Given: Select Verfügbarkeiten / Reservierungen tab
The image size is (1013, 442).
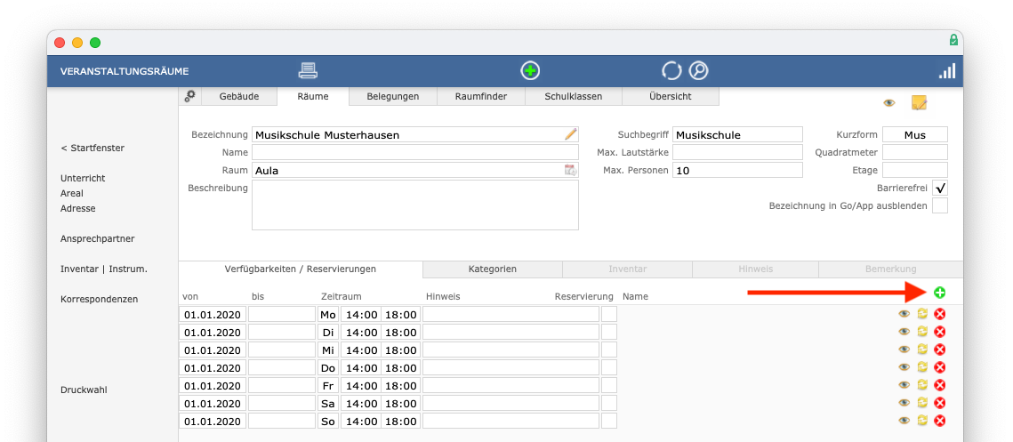Looking at the screenshot, I should coord(301,269).
